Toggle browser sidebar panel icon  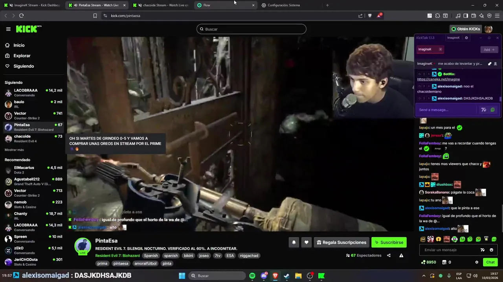[466, 16]
